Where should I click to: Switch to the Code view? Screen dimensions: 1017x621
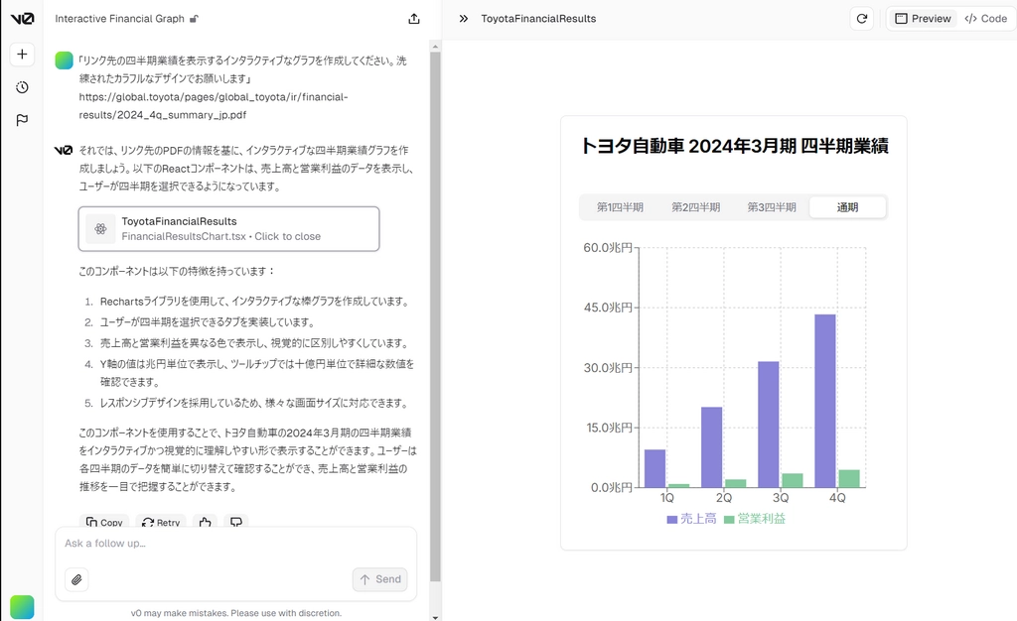[x=986, y=19]
